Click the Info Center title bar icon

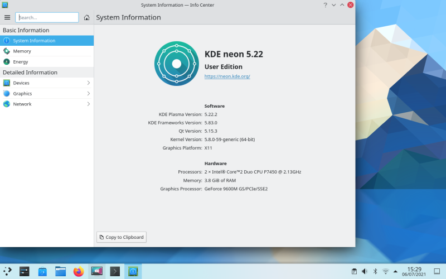pos(5,5)
